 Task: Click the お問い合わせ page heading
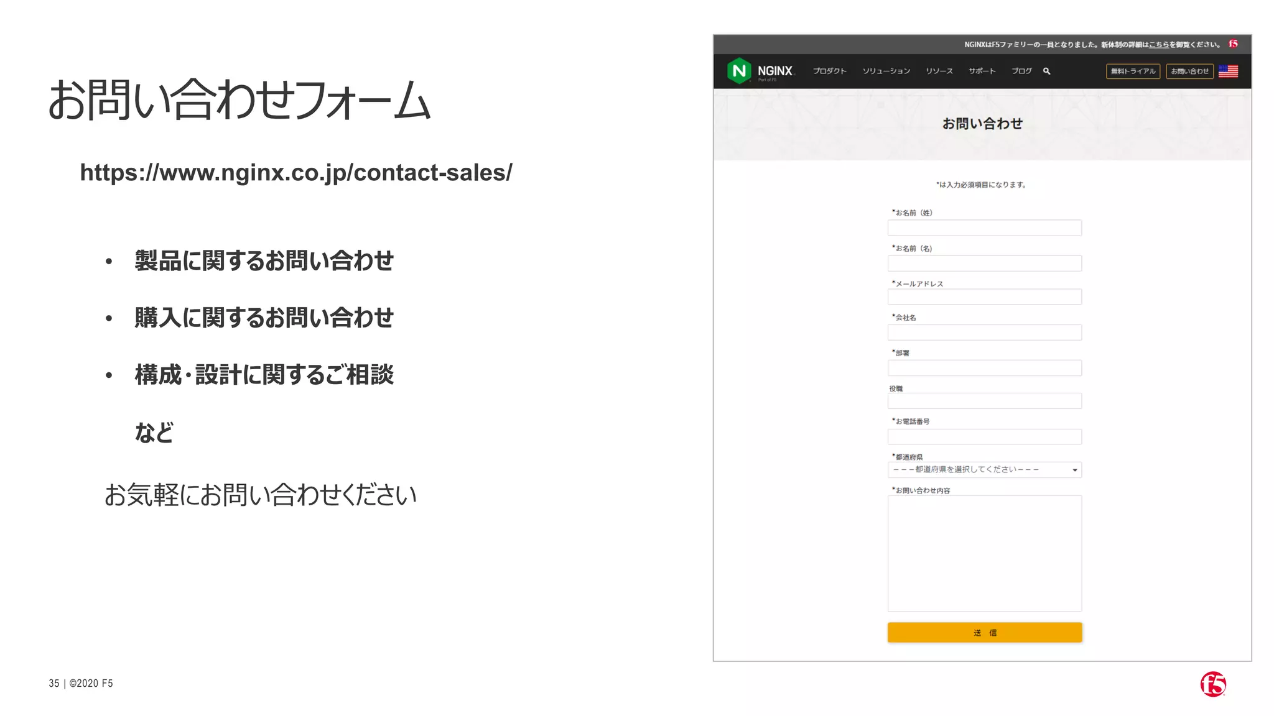982,124
